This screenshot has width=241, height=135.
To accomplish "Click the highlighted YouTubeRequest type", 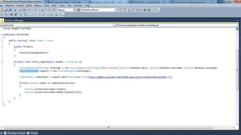I will point(29,71).
